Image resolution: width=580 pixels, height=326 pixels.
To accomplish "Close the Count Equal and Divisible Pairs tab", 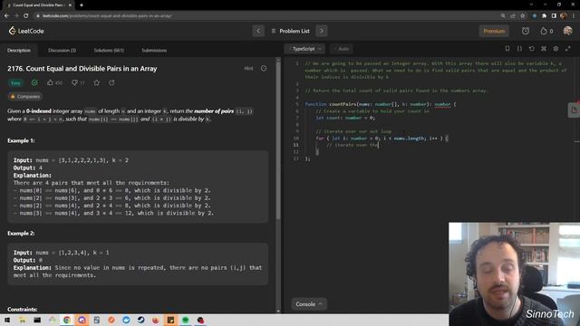I will click(70, 5).
